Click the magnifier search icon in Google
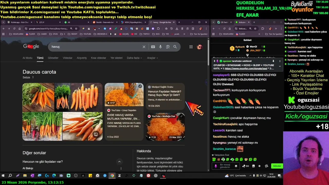329x185 pixels. tap(175, 47)
